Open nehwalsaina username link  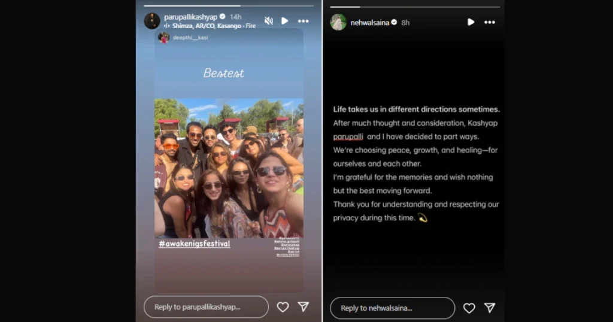[370, 23]
